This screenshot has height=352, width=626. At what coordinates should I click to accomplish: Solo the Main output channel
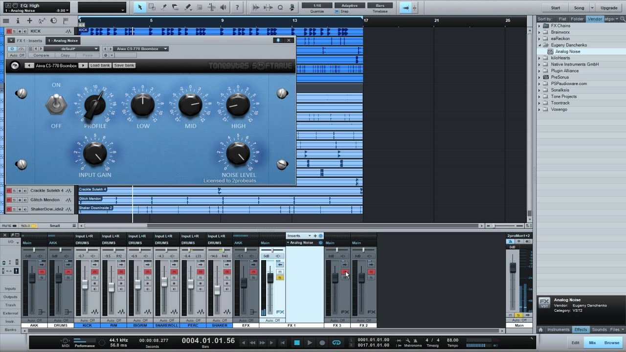[519, 315]
